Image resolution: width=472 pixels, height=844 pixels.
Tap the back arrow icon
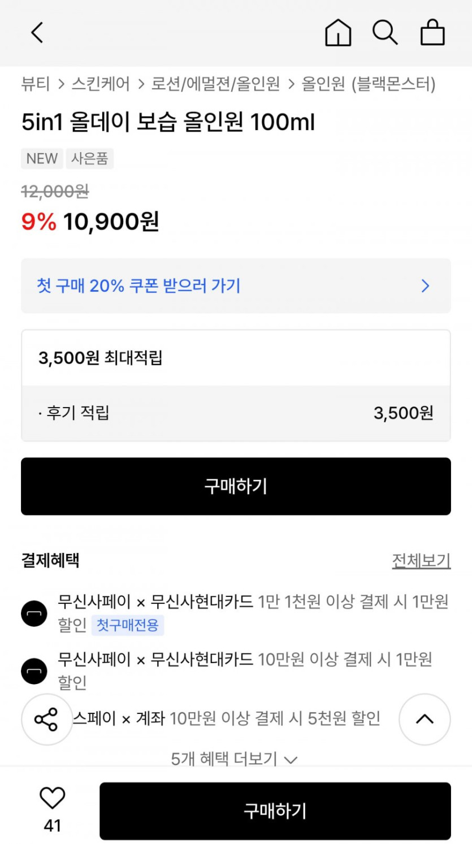[37, 33]
